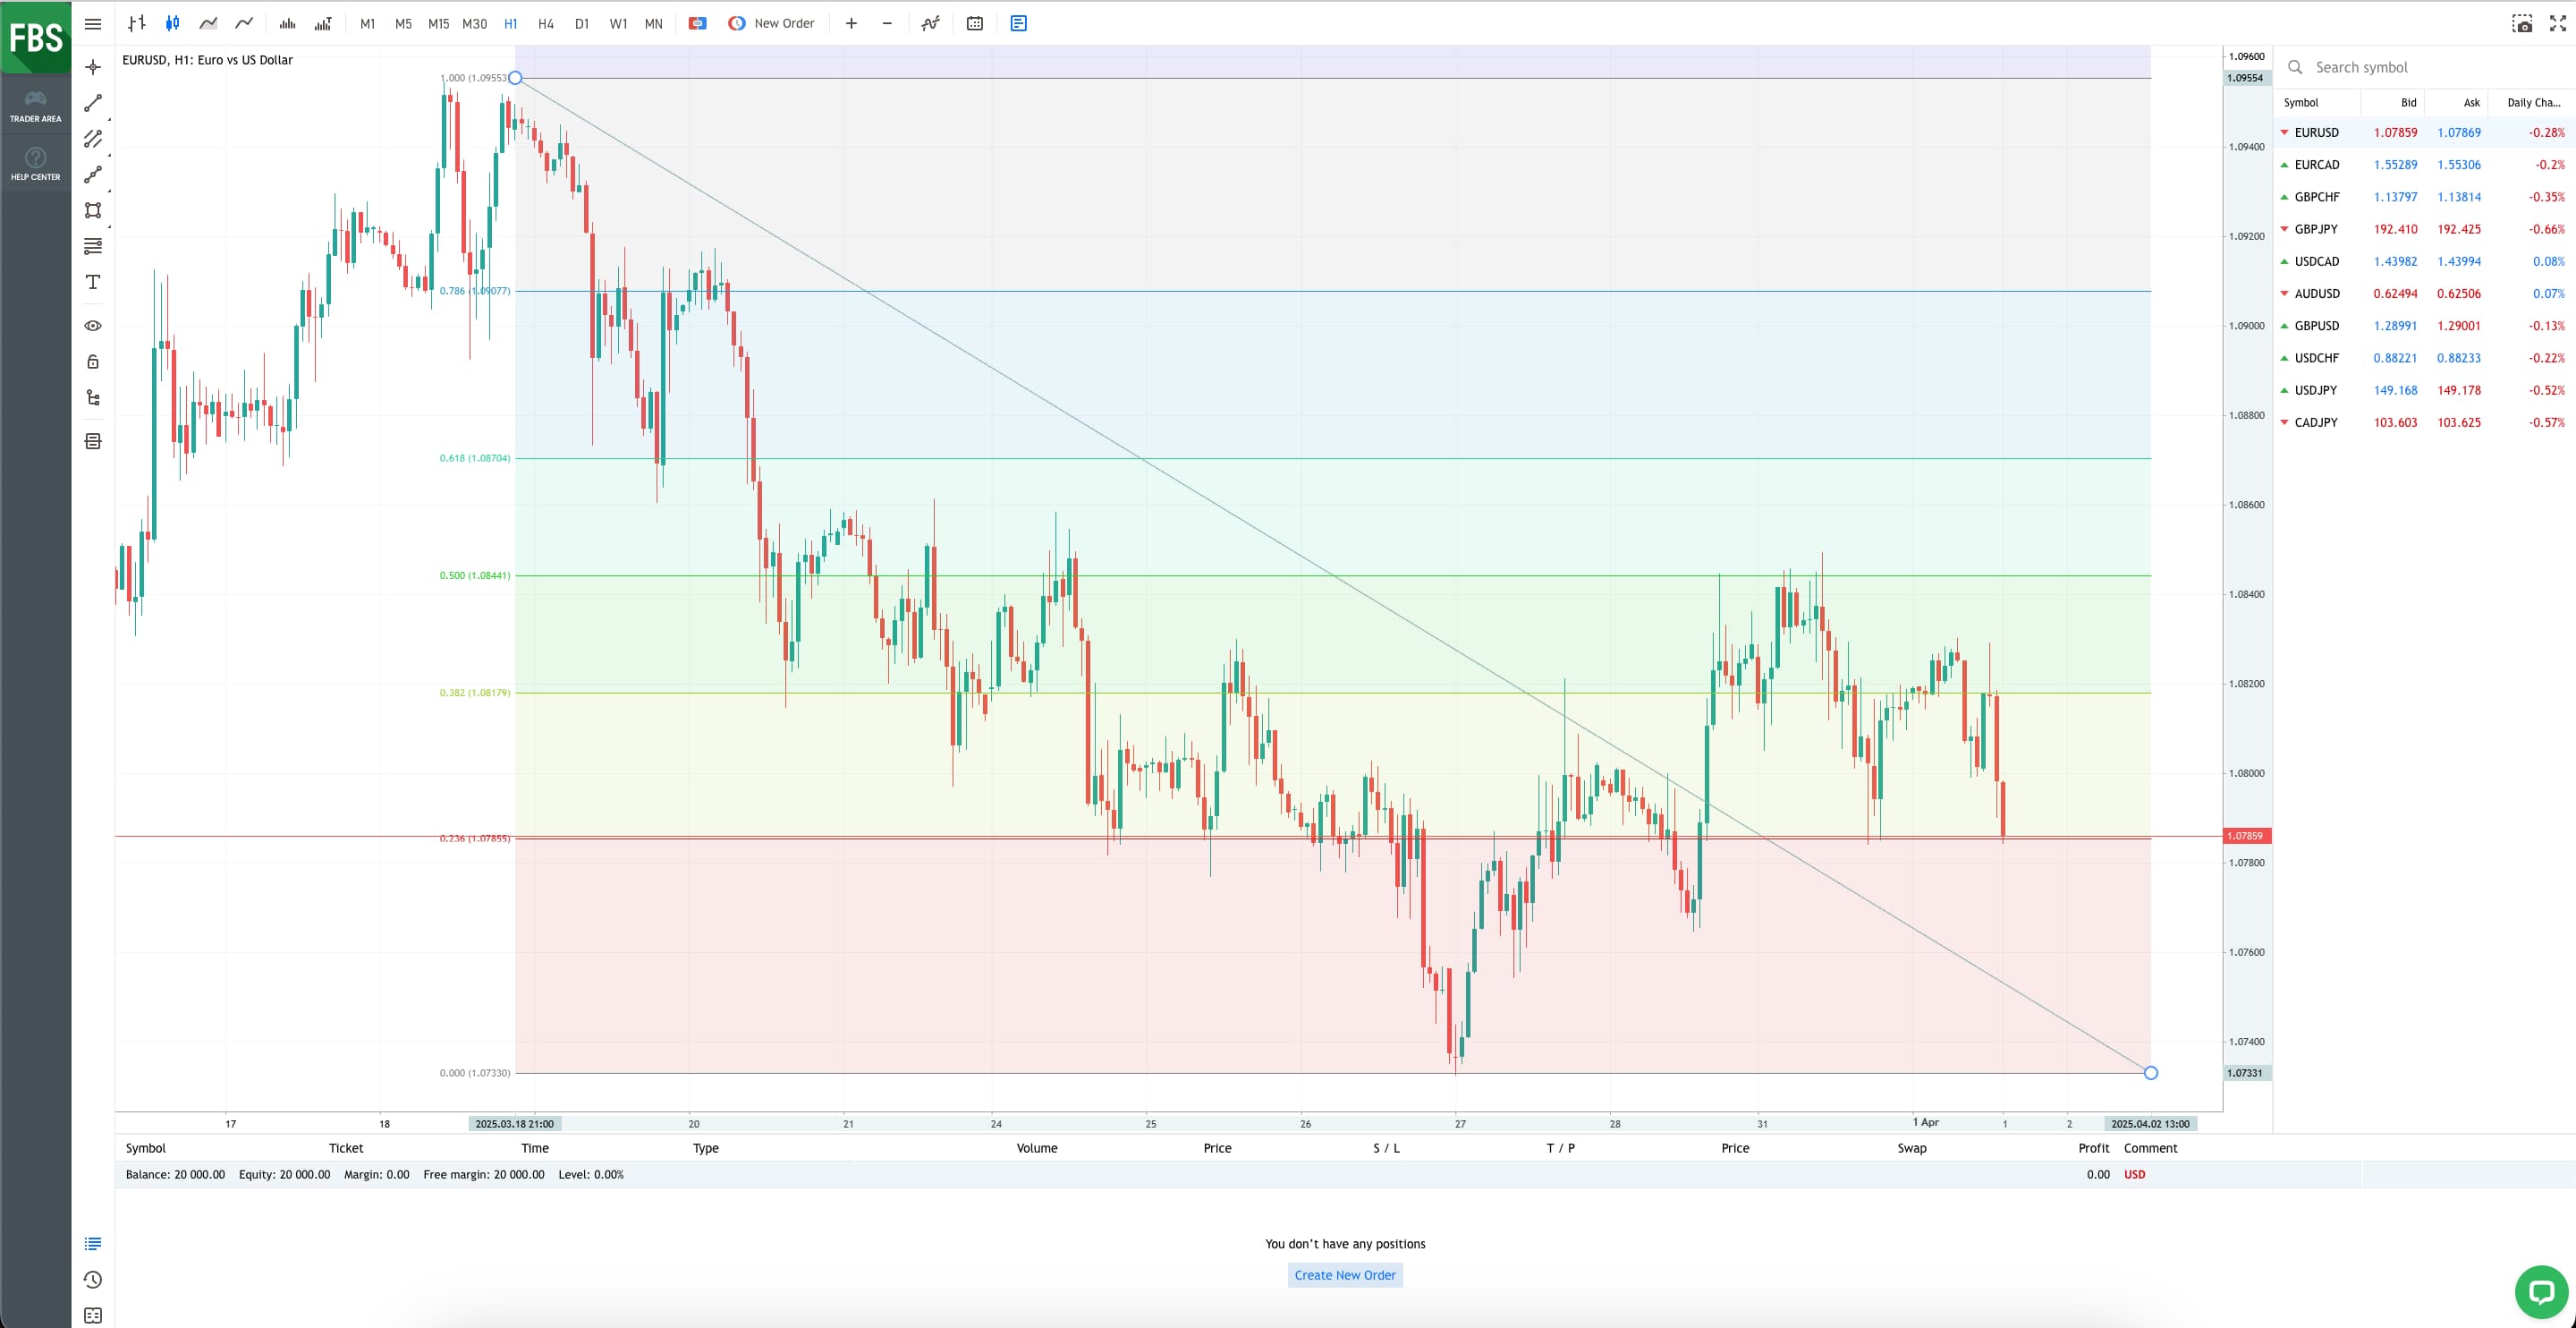Open the trade History tab icon
The image size is (2576, 1328).
tap(93, 1280)
